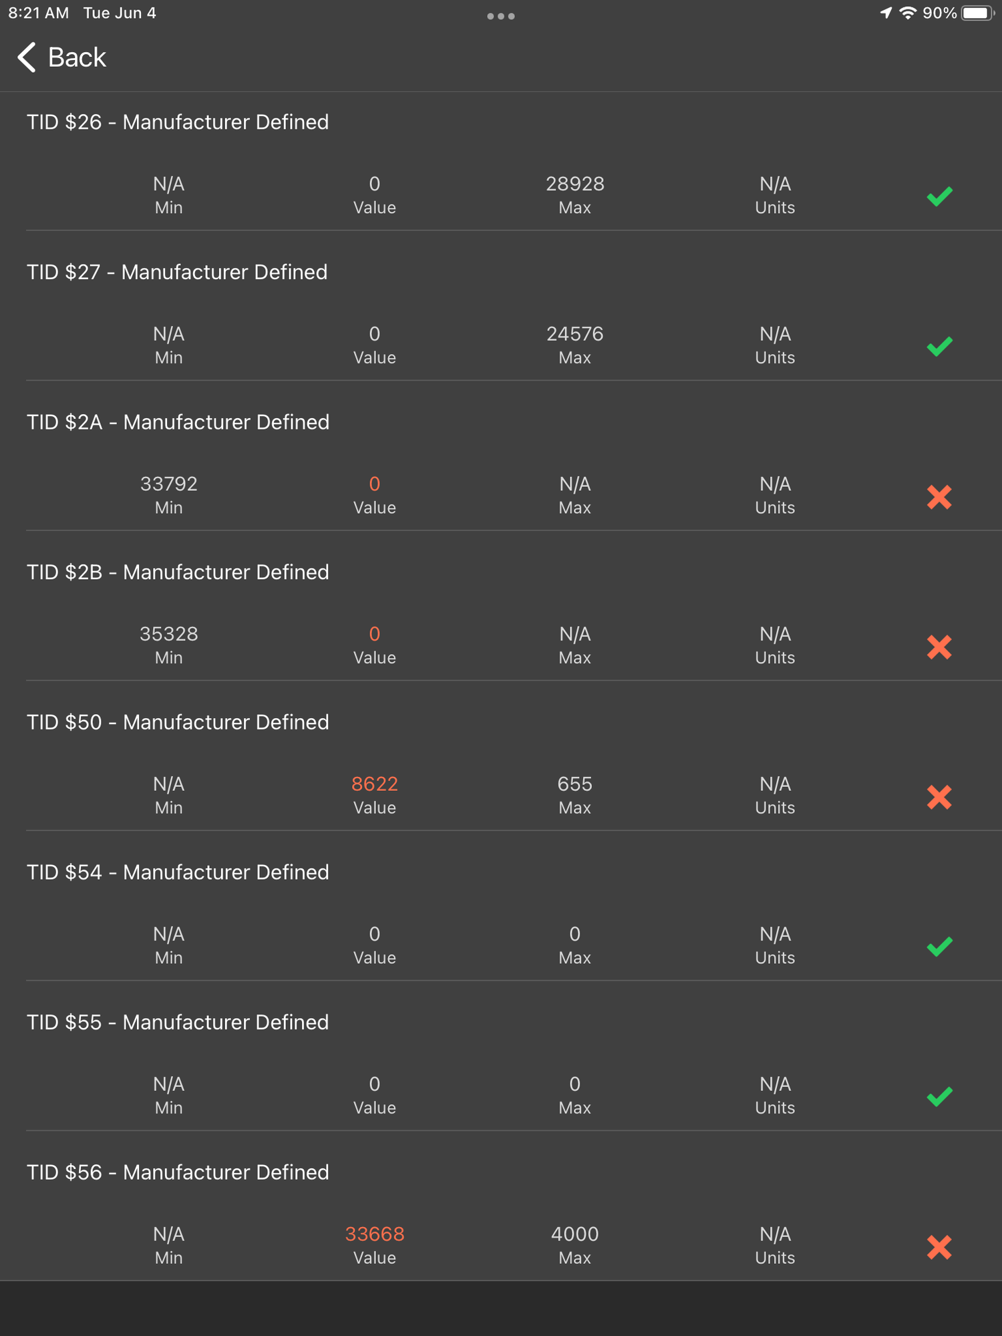Tap the red X icon for TID $56
Image resolution: width=1002 pixels, height=1336 pixels.
pos(939,1246)
